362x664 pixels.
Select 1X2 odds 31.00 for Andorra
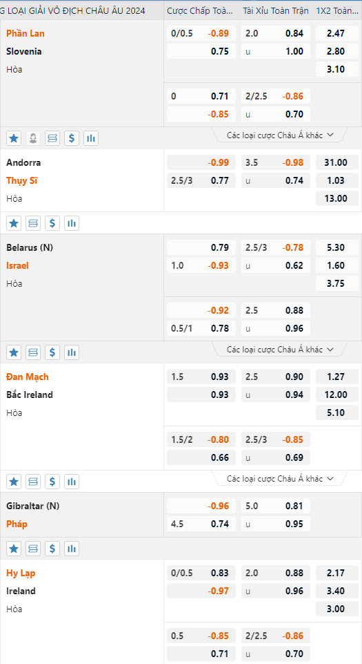pos(336,162)
